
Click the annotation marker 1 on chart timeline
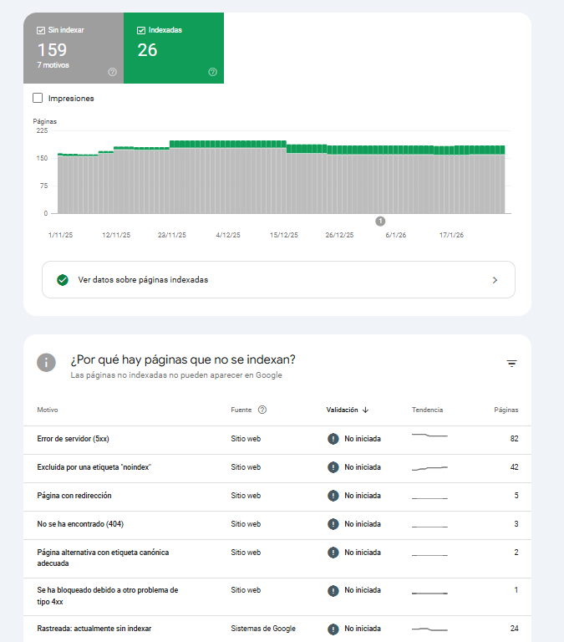pyautogui.click(x=380, y=221)
